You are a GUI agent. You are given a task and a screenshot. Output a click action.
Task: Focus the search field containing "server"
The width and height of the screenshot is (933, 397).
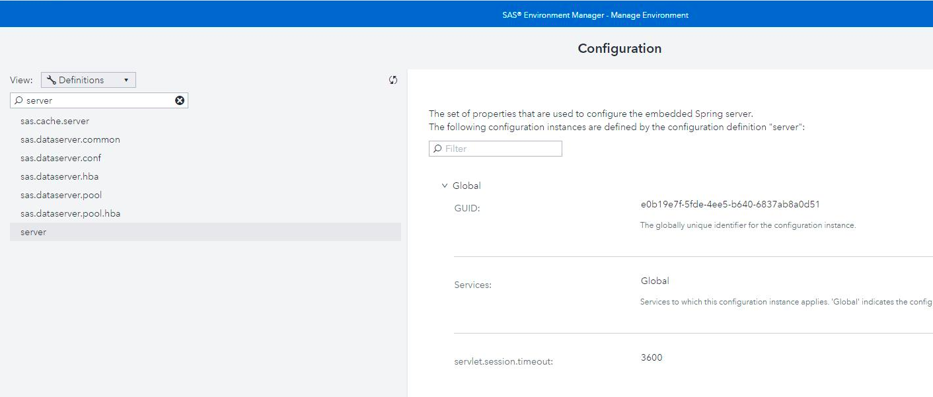click(x=99, y=100)
